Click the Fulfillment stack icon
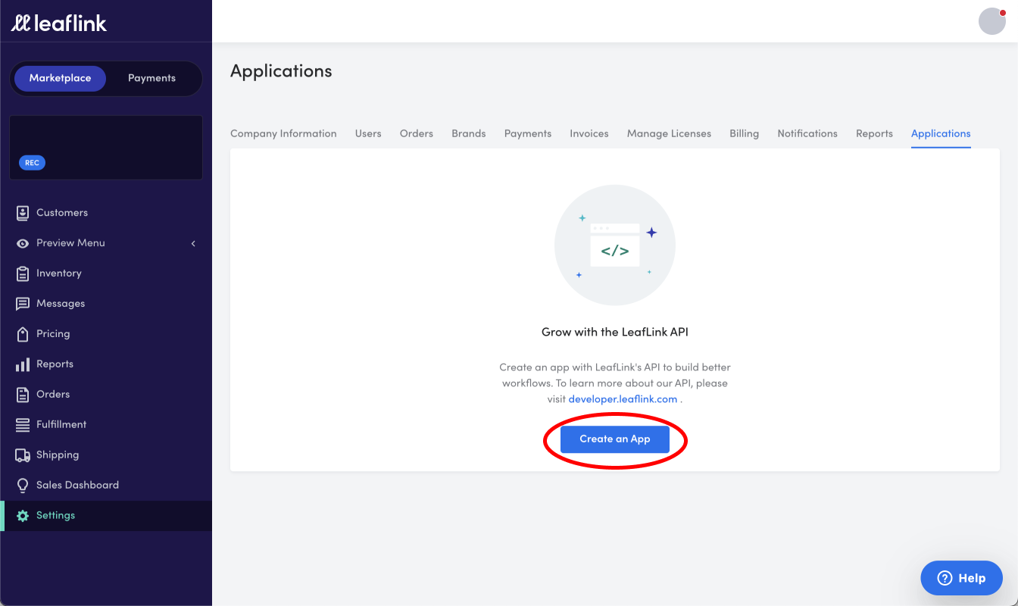Image resolution: width=1018 pixels, height=606 pixels. click(x=23, y=425)
